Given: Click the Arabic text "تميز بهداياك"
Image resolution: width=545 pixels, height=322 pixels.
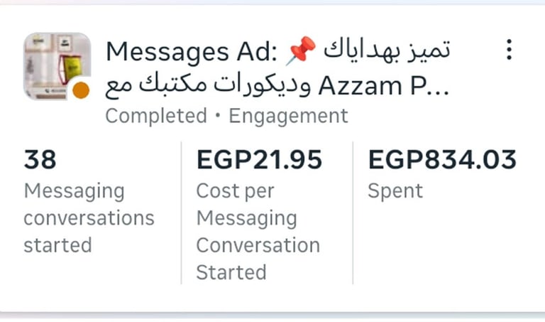Looking at the screenshot, I should pos(387,50).
